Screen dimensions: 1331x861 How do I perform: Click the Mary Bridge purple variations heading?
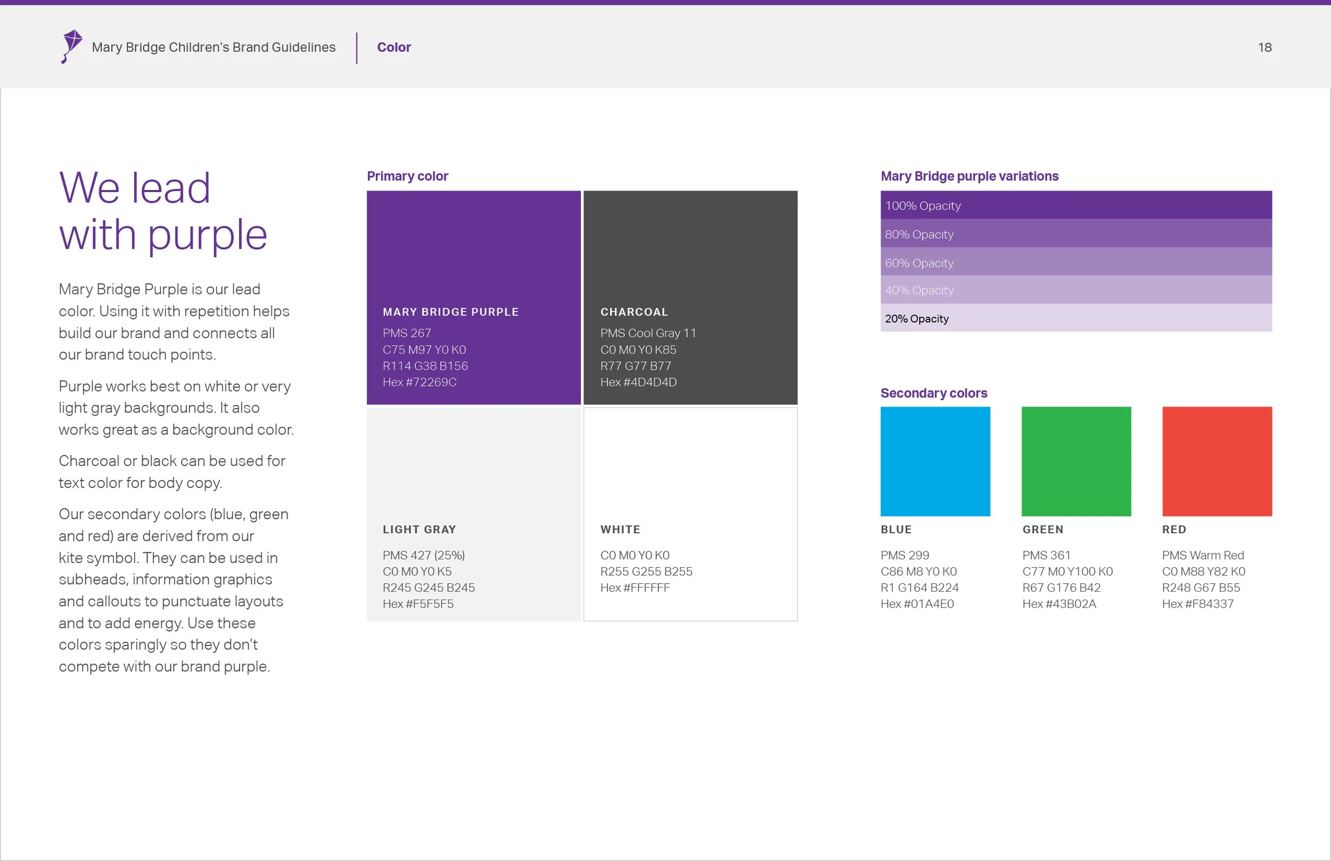[x=969, y=176]
